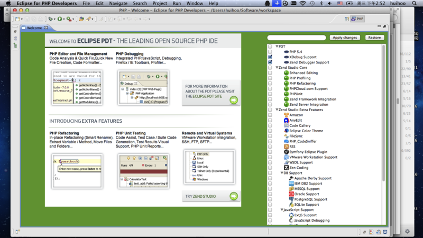Click the Open Perspective toolbar icon
Image resolution: width=423 pixels, height=238 pixels.
point(347,19)
